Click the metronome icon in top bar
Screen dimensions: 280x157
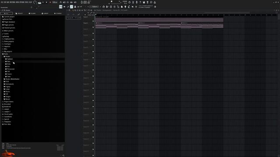click(x=61, y=2)
